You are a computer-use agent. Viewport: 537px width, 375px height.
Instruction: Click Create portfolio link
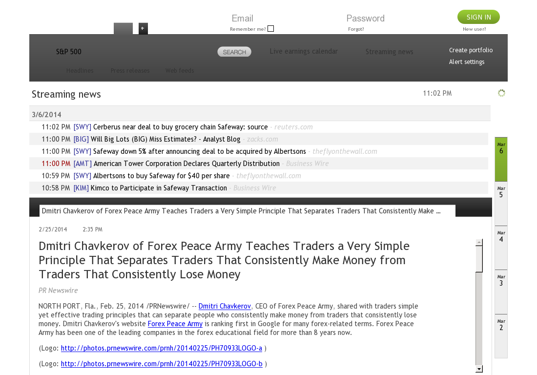click(471, 50)
